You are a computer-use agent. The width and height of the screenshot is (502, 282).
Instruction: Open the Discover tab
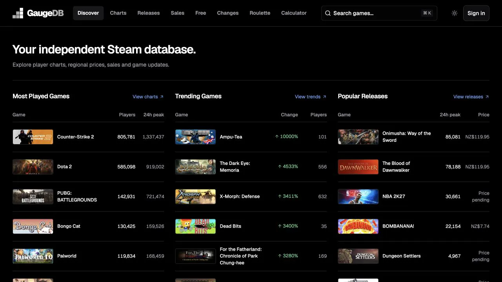(88, 13)
